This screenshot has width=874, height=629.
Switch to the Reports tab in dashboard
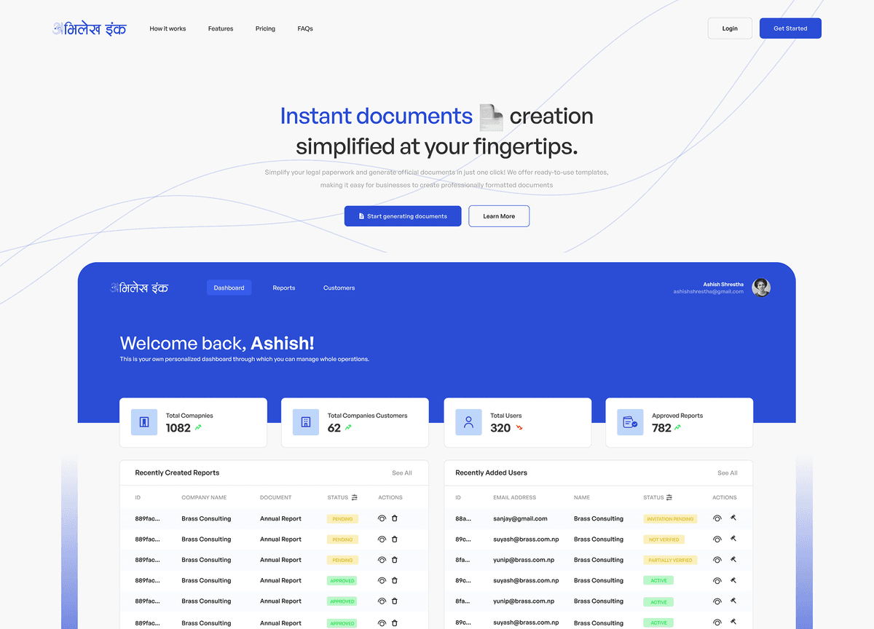point(284,288)
